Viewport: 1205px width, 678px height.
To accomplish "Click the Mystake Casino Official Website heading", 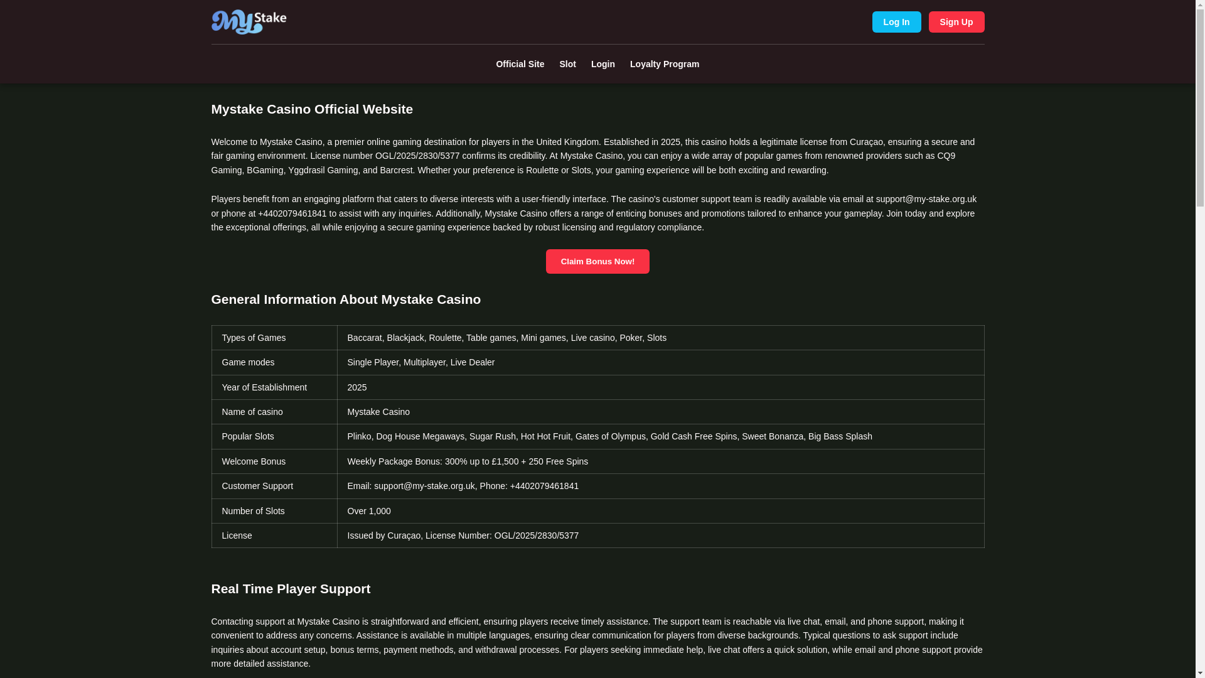I will tap(312, 109).
